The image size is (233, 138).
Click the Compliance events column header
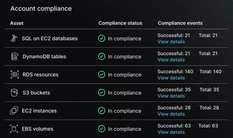coord(180,23)
